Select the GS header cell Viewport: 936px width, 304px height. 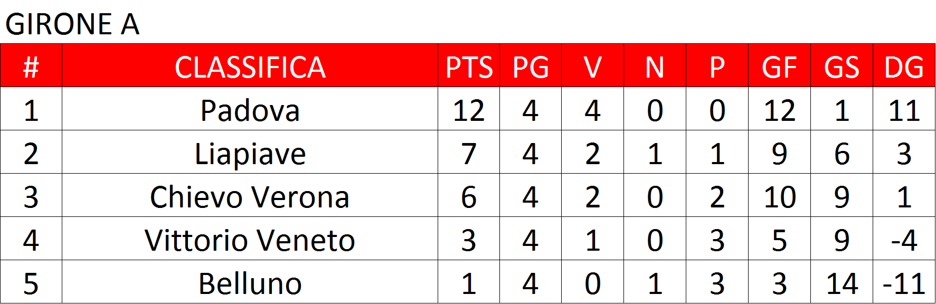click(x=842, y=66)
